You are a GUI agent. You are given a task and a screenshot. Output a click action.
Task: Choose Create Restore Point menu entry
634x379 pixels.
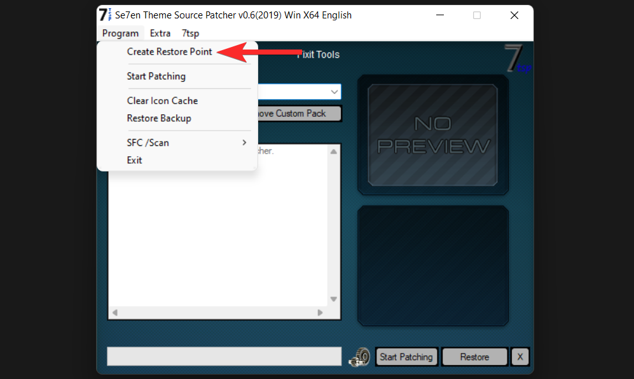(169, 51)
